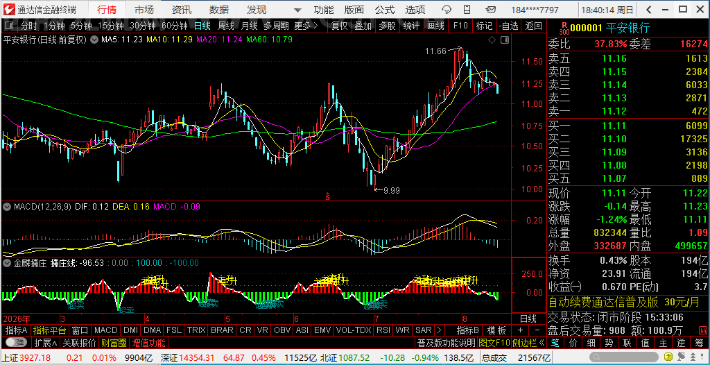Click the diamond icon above the chart
Image resolution: width=710 pixels, height=365 pixels.
(492, 40)
